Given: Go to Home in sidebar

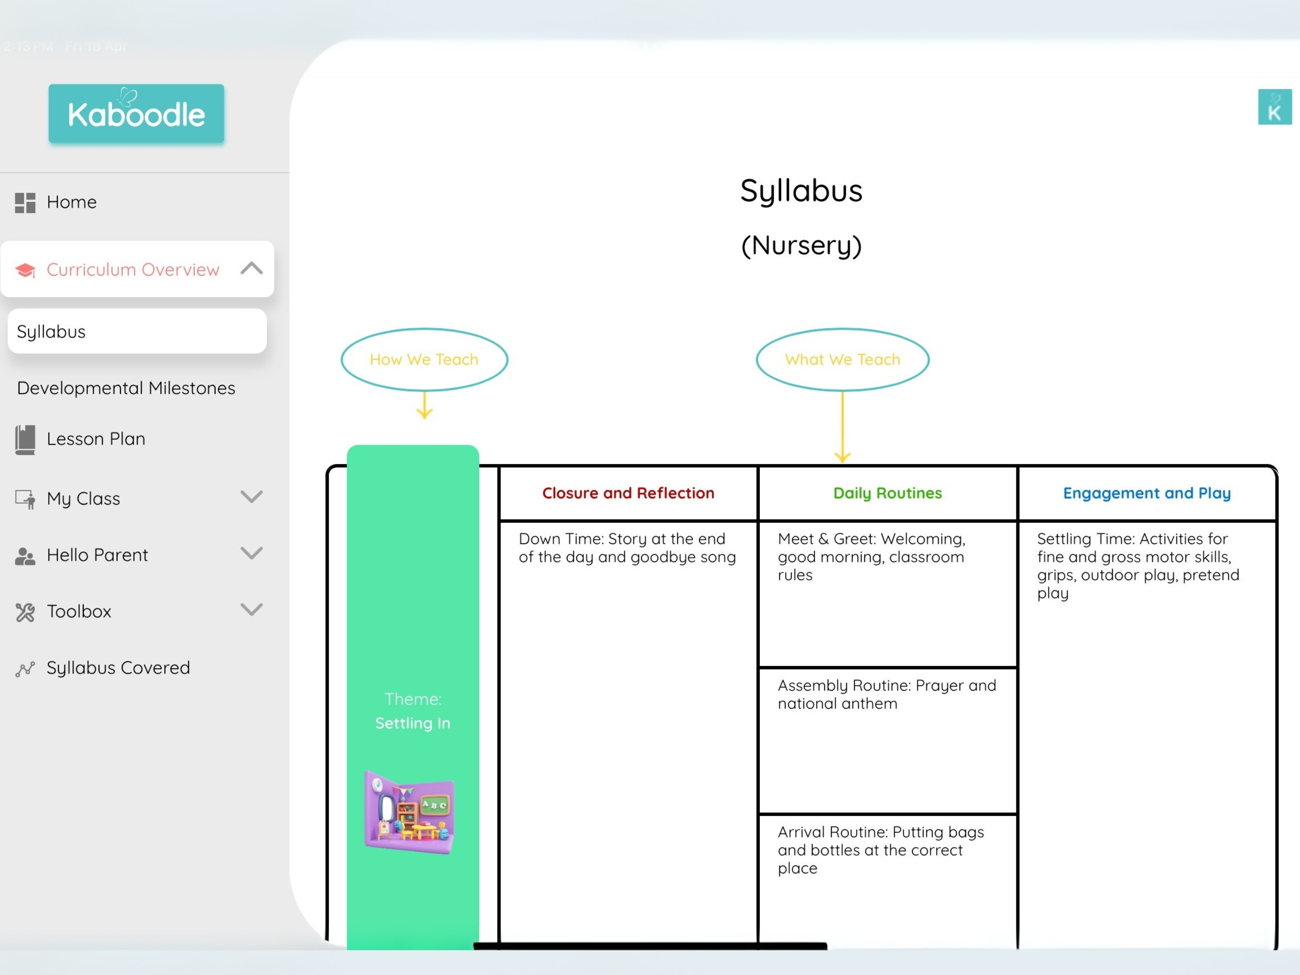Looking at the screenshot, I should click(72, 202).
